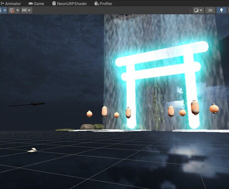
Task: Select the small white object on grid floor
Action: pos(32,150)
